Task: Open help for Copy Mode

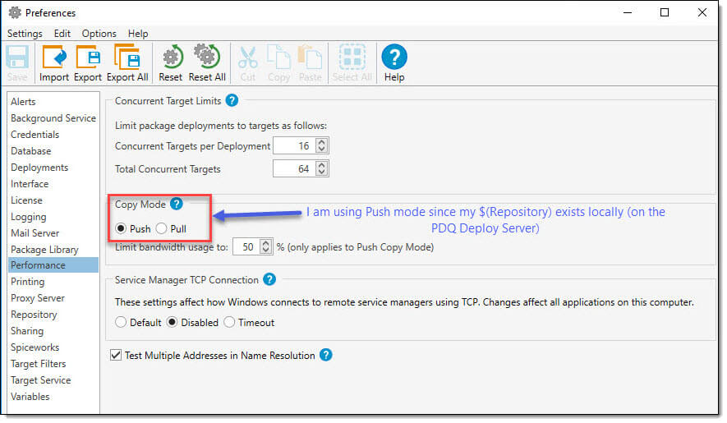Action: pyautogui.click(x=176, y=204)
